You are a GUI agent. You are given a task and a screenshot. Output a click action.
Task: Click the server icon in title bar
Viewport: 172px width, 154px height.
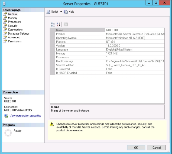coord(4,4)
